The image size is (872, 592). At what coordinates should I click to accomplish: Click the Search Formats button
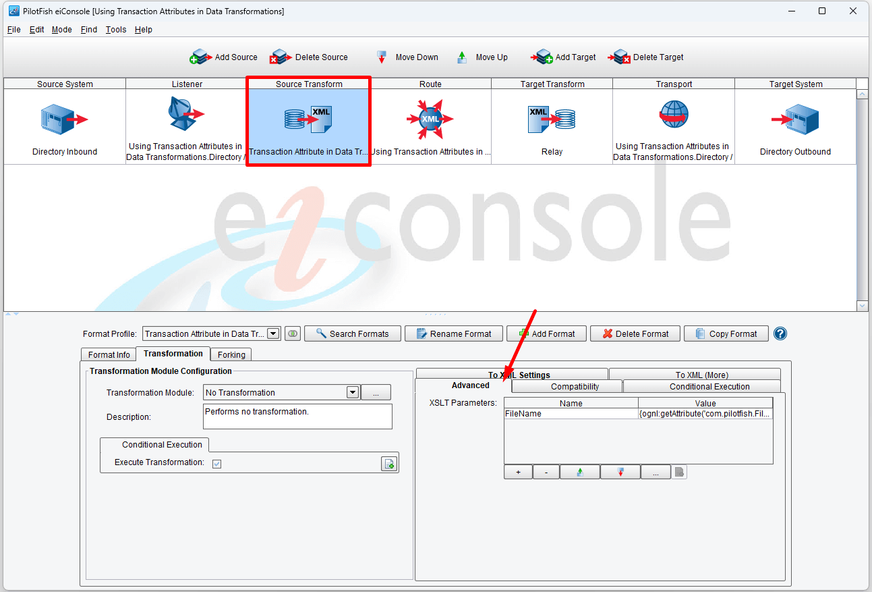pyautogui.click(x=352, y=333)
